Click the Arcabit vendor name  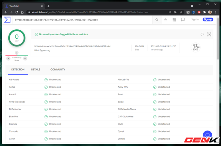point(13,95)
